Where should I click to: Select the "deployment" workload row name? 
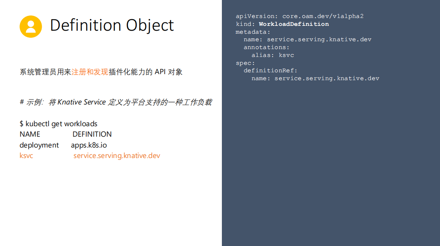[39, 145]
